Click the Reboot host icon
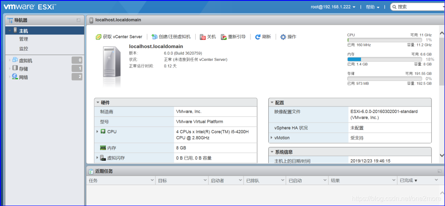Screen dimensions: 445x206 (x=224, y=37)
